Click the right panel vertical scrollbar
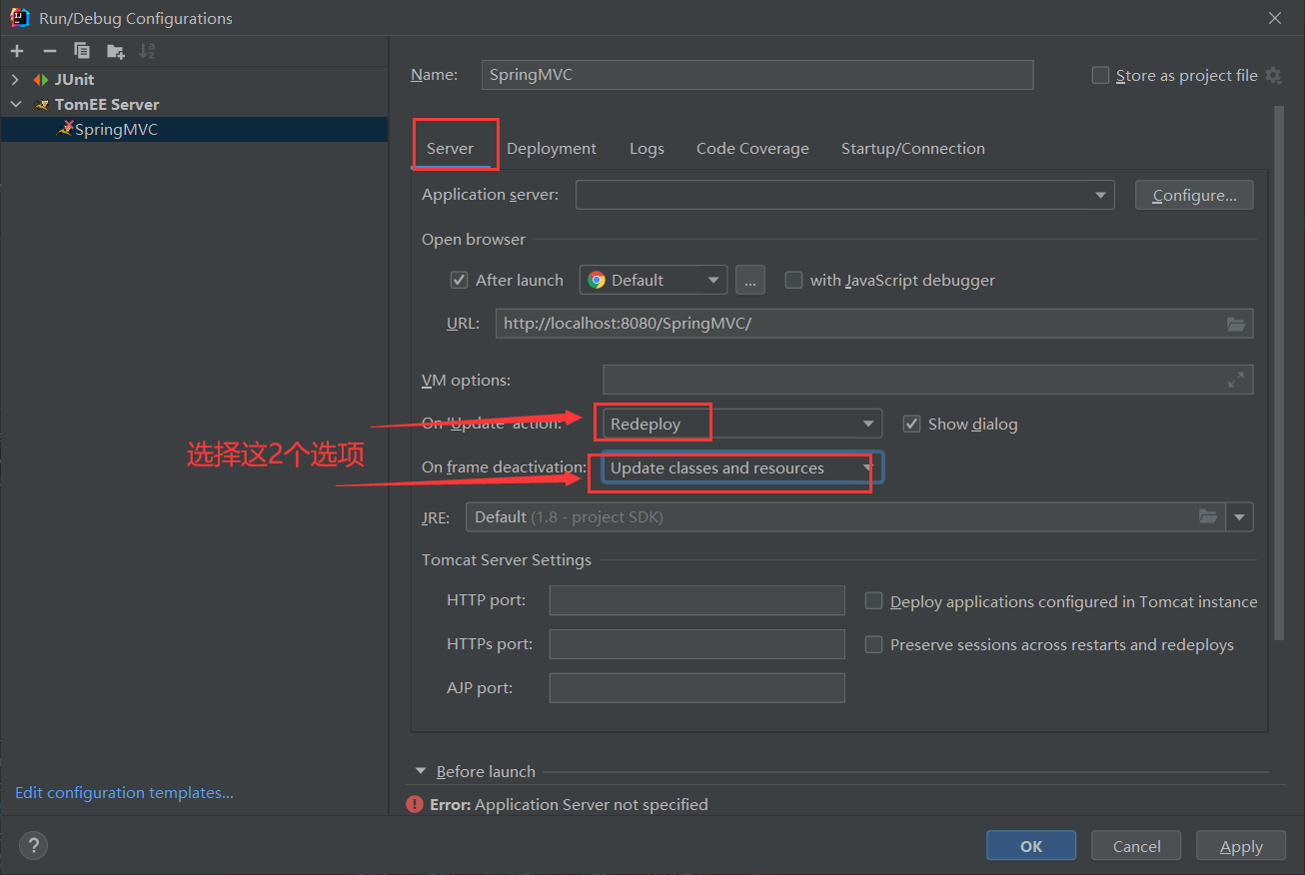Image resolution: width=1305 pixels, height=875 pixels. click(1279, 372)
